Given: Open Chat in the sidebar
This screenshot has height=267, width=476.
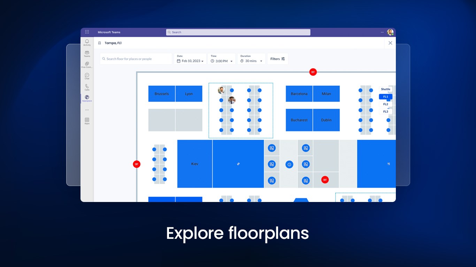Looking at the screenshot, I should coord(87,76).
